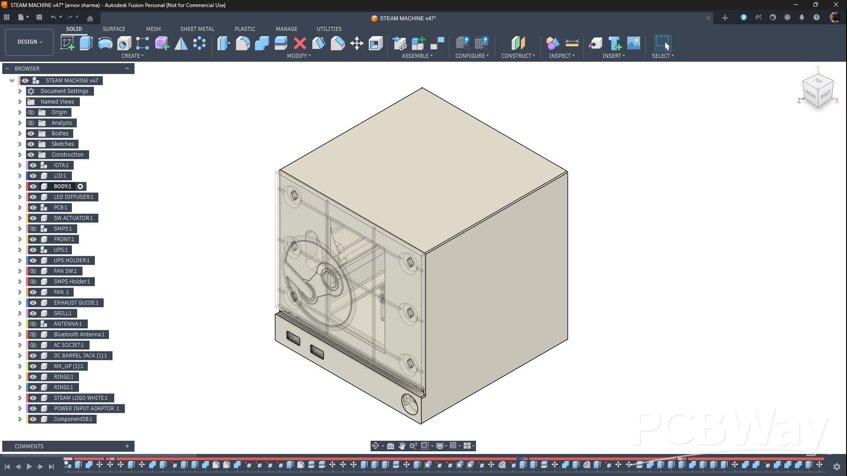The width and height of the screenshot is (847, 476).
Task: Select the Move/Copy tool icon
Action: (356, 43)
